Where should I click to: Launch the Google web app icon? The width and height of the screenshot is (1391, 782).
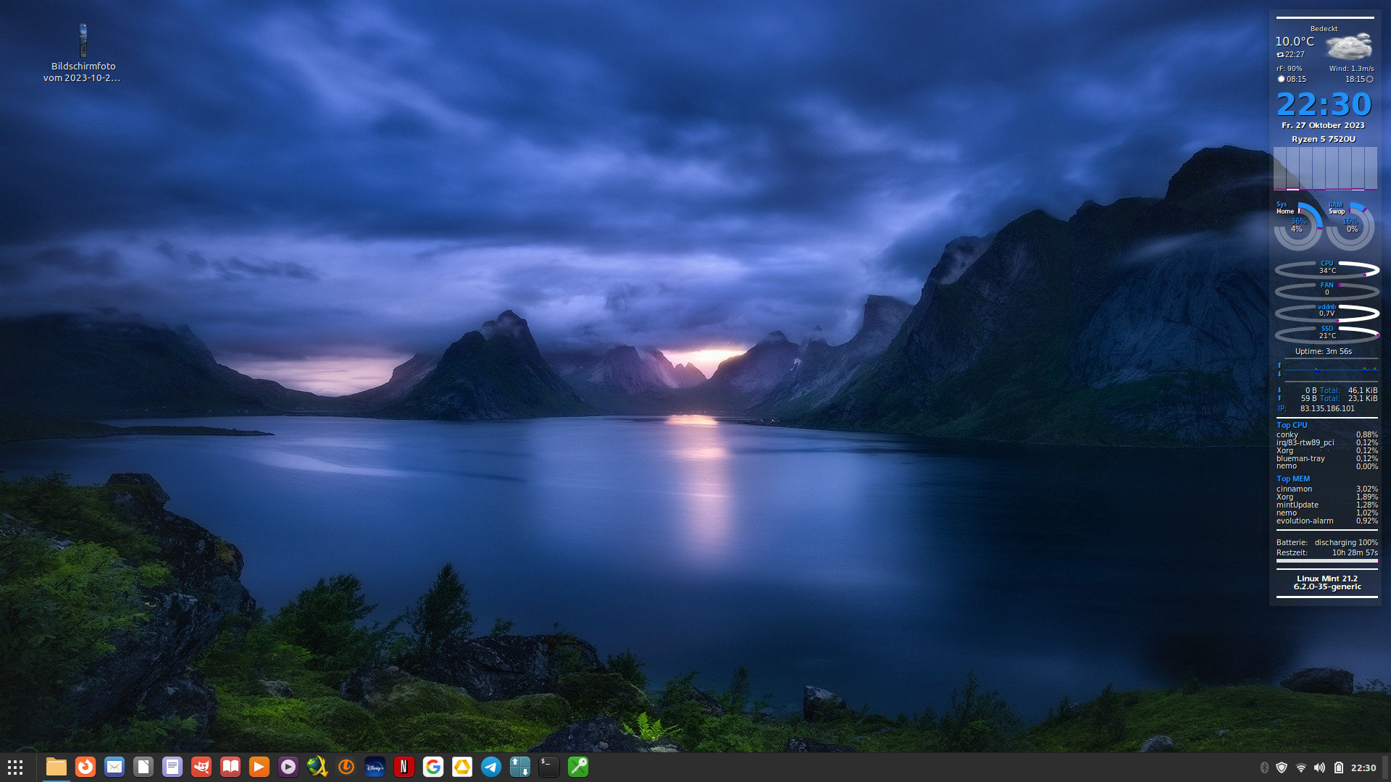(433, 767)
